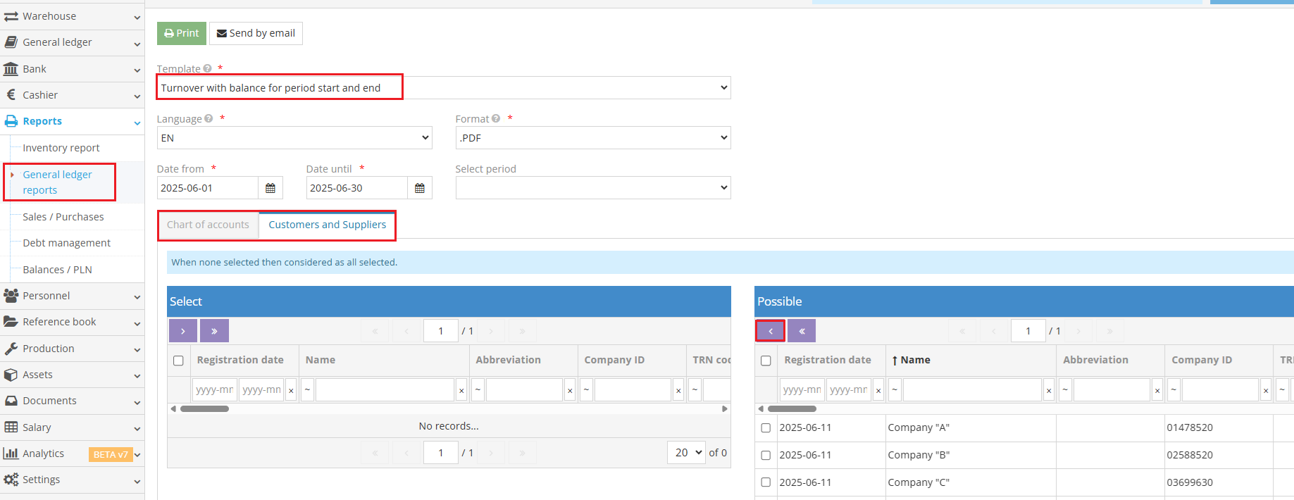Open the Date until calendar picker

click(x=420, y=188)
